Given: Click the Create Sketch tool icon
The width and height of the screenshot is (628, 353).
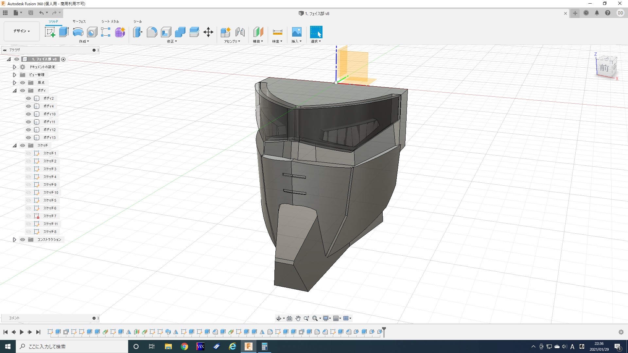Looking at the screenshot, I should (50, 32).
